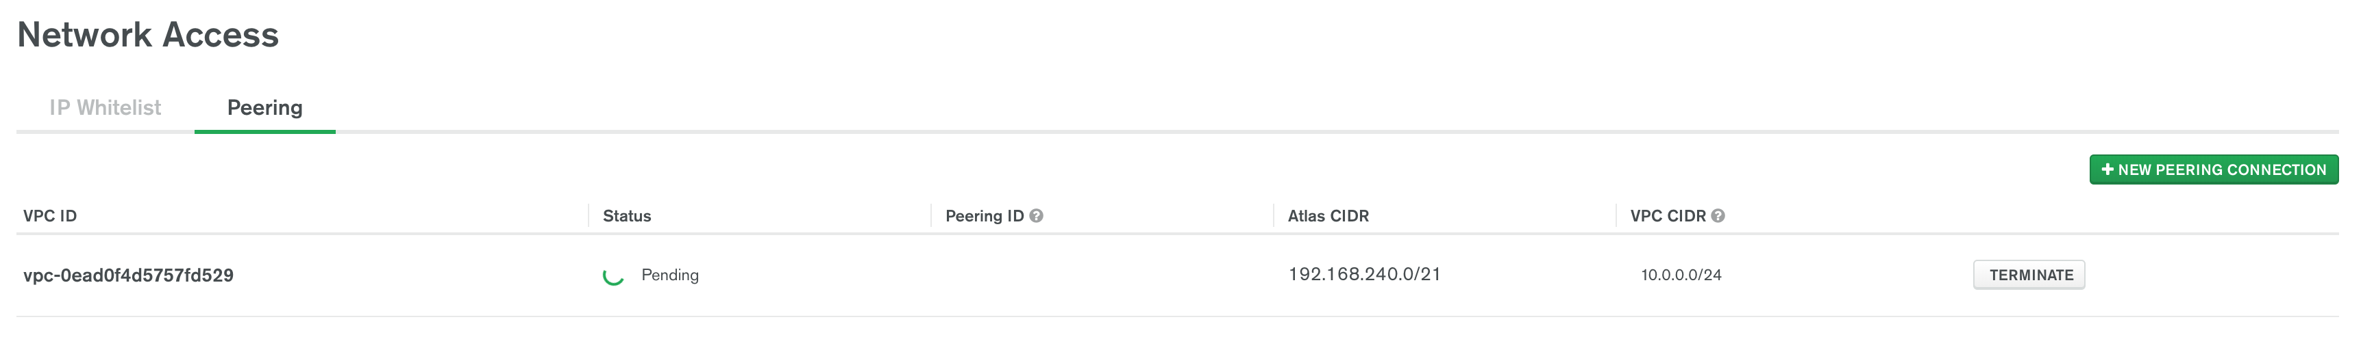Click the VPC ID column header
The height and width of the screenshot is (339, 2361).
(x=51, y=216)
